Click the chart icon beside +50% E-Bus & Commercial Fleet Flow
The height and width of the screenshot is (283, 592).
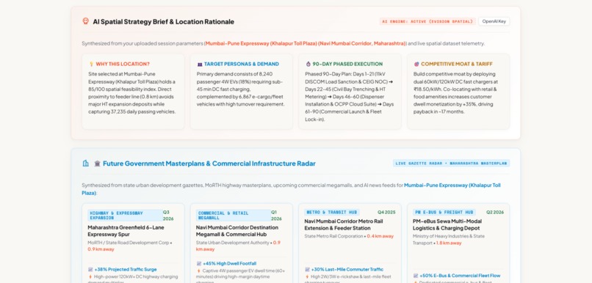[416, 276]
